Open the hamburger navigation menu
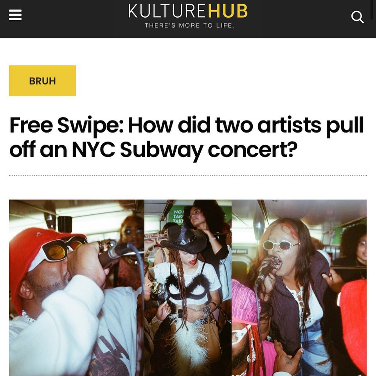This screenshot has height=376, width=376. click(x=15, y=15)
